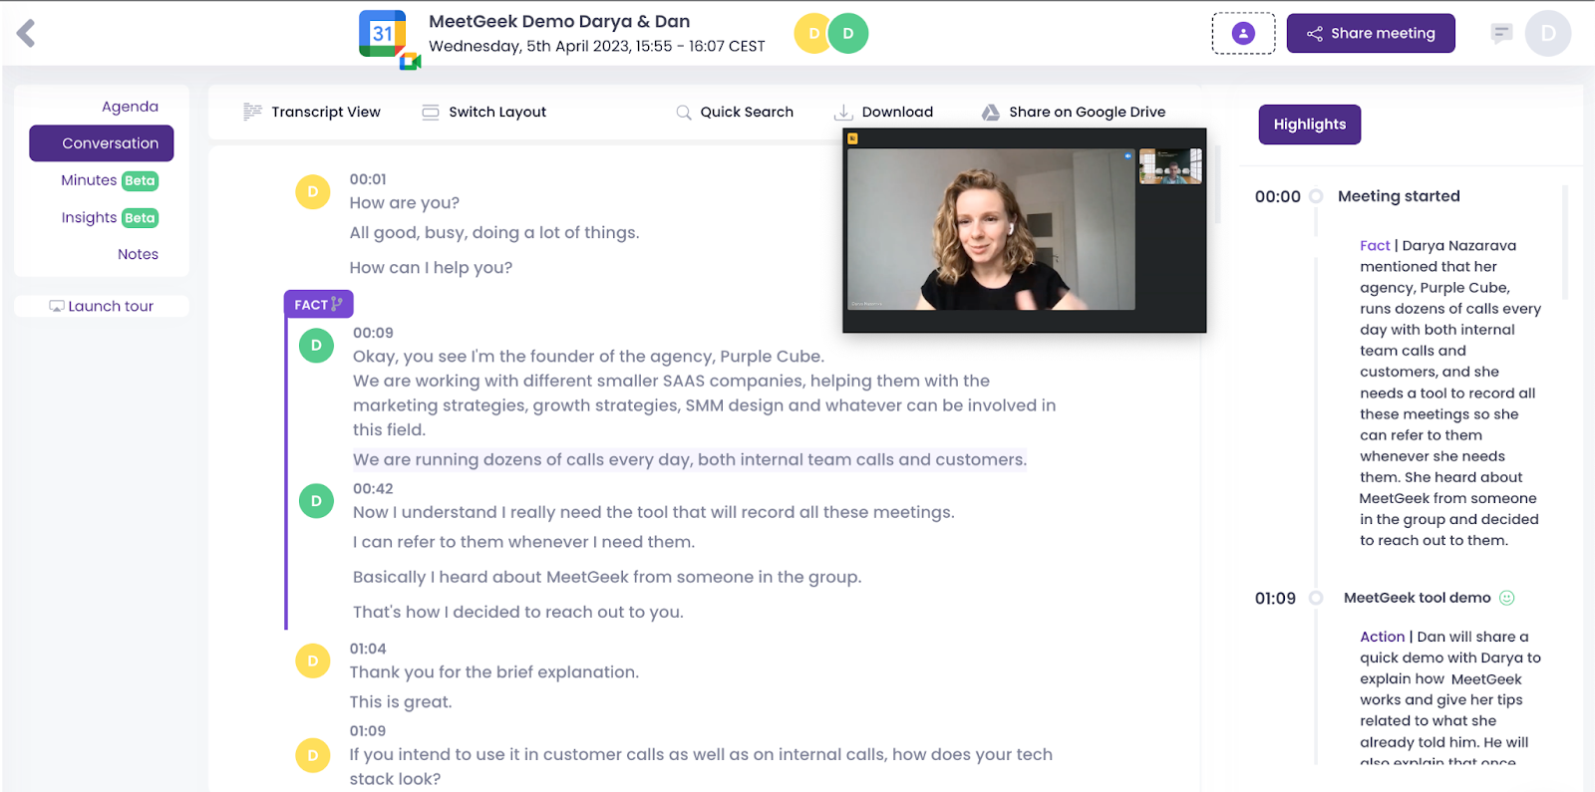
Task: Open the Insights Beta section
Action: pyautogui.click(x=109, y=218)
